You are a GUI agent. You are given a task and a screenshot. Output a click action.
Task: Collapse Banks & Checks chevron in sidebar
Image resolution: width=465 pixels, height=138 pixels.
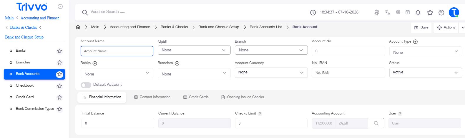coord(40,28)
